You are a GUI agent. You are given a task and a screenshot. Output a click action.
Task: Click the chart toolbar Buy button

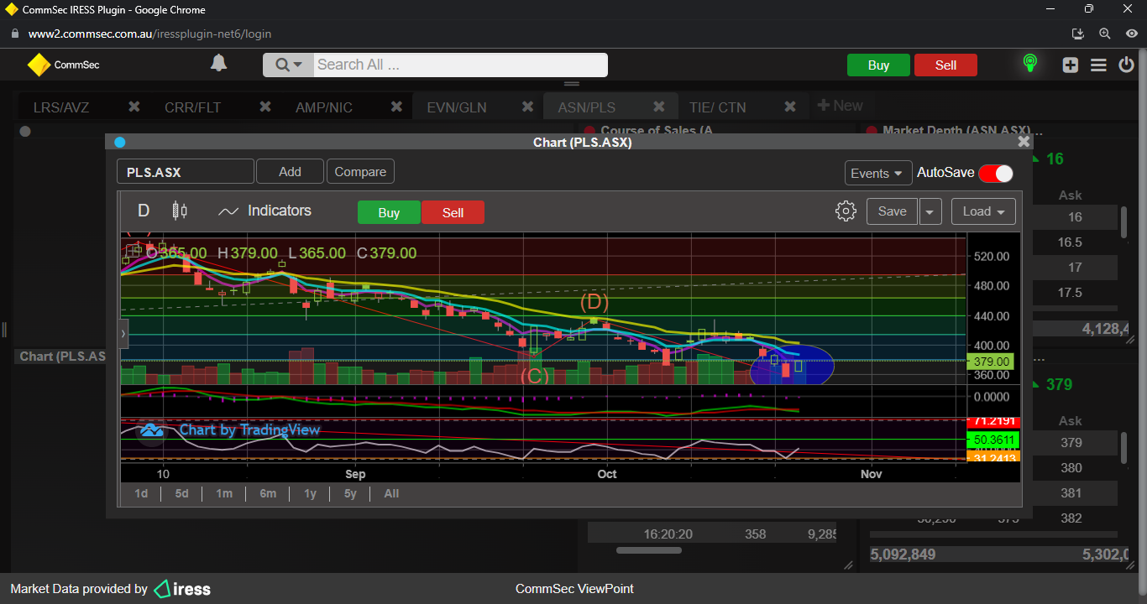pos(389,212)
